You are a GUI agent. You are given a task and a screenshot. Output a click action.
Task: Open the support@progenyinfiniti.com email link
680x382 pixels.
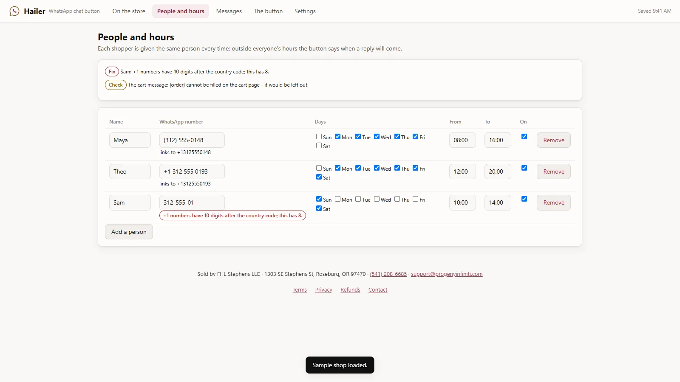(x=447, y=274)
